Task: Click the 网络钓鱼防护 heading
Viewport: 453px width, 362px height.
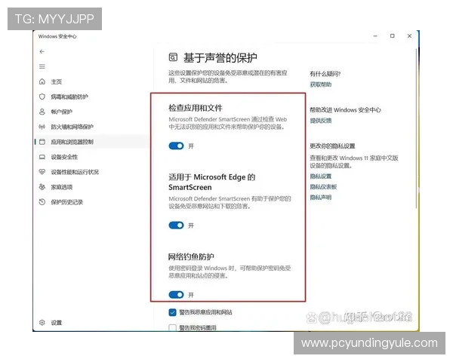Action: (191, 256)
